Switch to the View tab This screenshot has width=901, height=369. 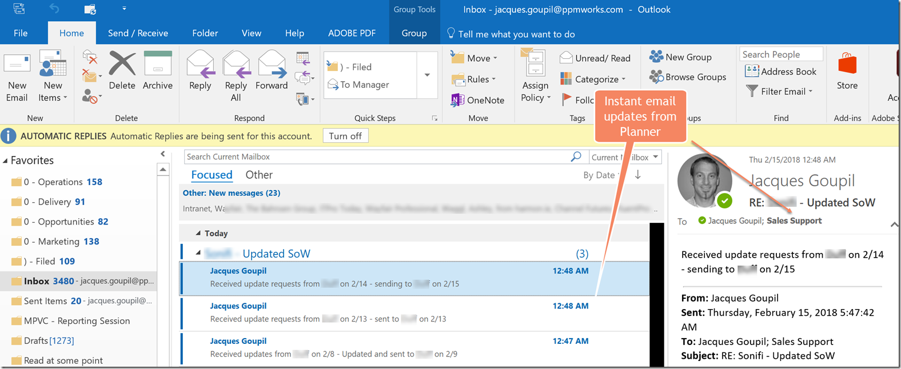pos(251,33)
